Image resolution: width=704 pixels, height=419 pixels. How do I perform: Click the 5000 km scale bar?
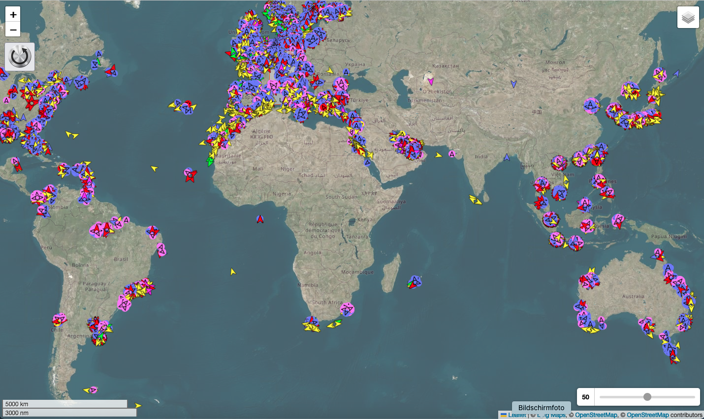[x=65, y=404]
